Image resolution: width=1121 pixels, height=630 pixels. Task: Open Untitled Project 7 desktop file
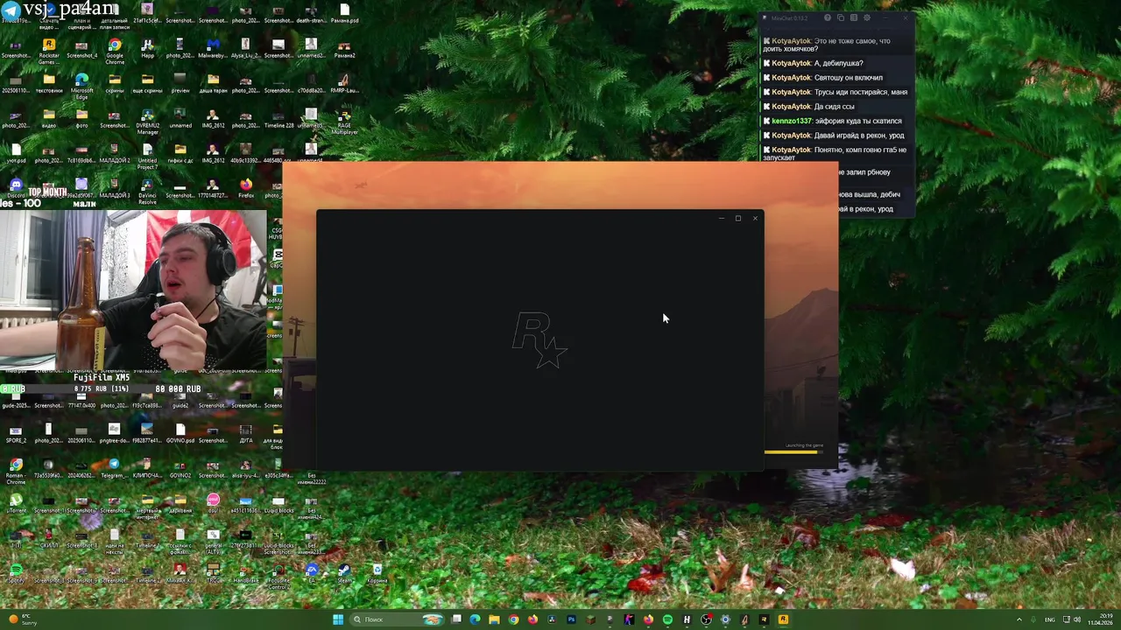(147, 156)
